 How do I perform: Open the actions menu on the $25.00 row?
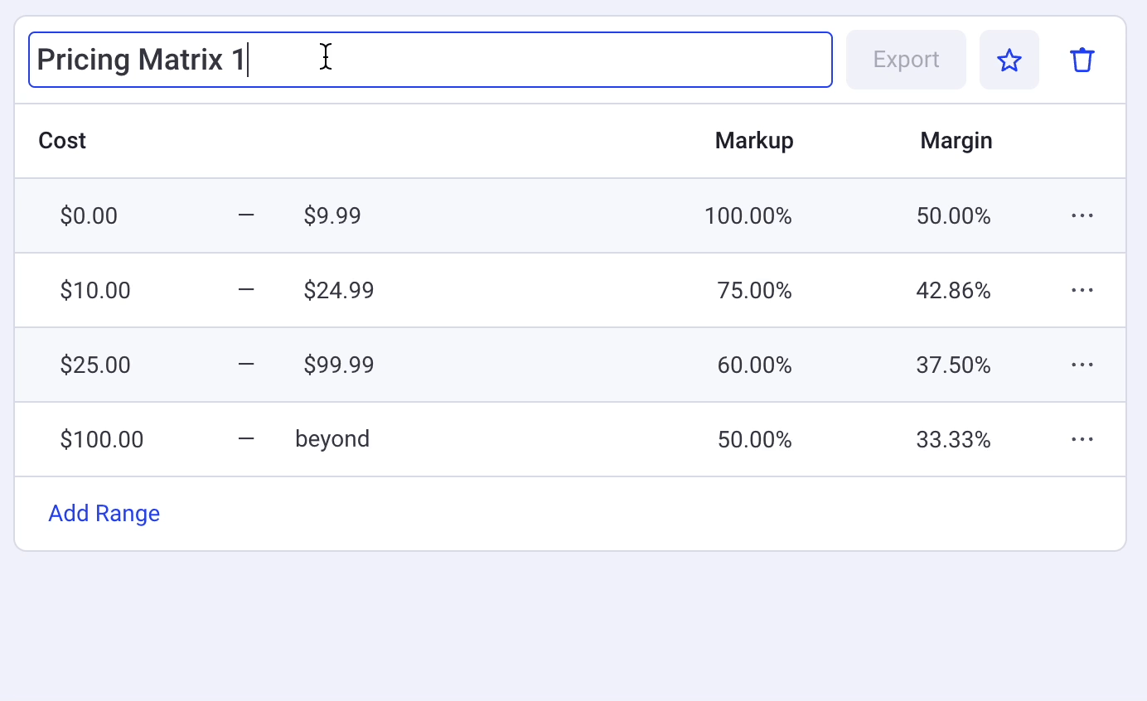coord(1082,365)
